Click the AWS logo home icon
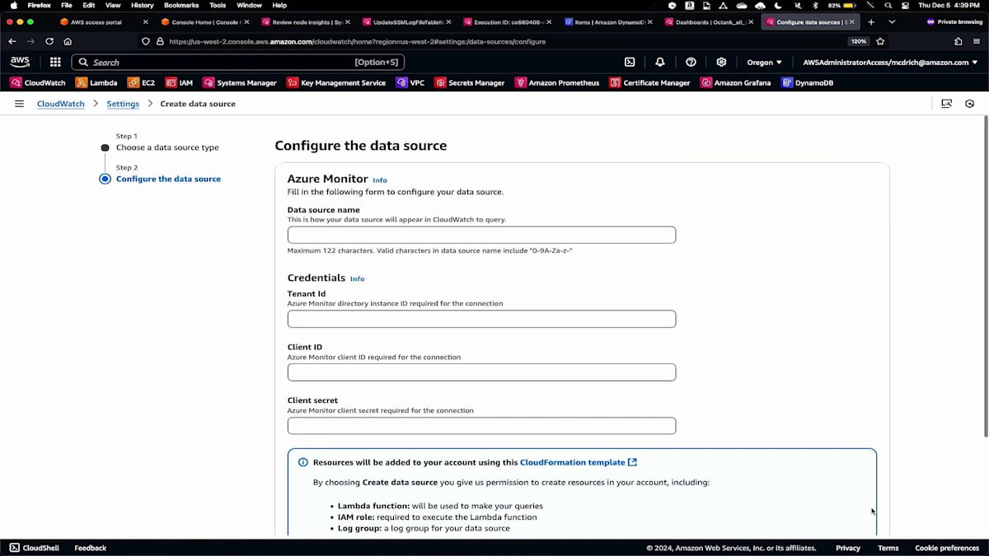The width and height of the screenshot is (989, 556). pyautogui.click(x=20, y=62)
